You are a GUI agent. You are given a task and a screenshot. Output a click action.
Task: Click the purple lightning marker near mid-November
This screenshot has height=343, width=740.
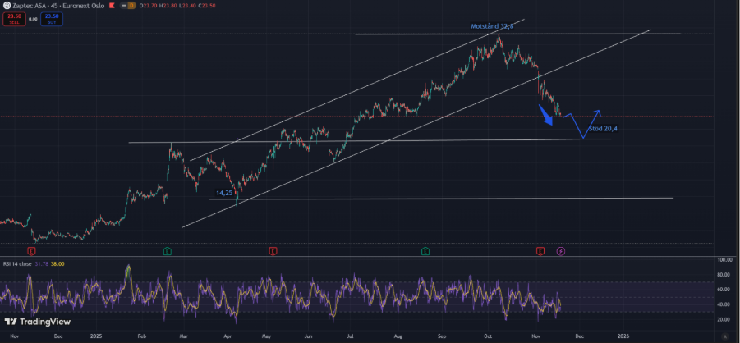(x=560, y=249)
